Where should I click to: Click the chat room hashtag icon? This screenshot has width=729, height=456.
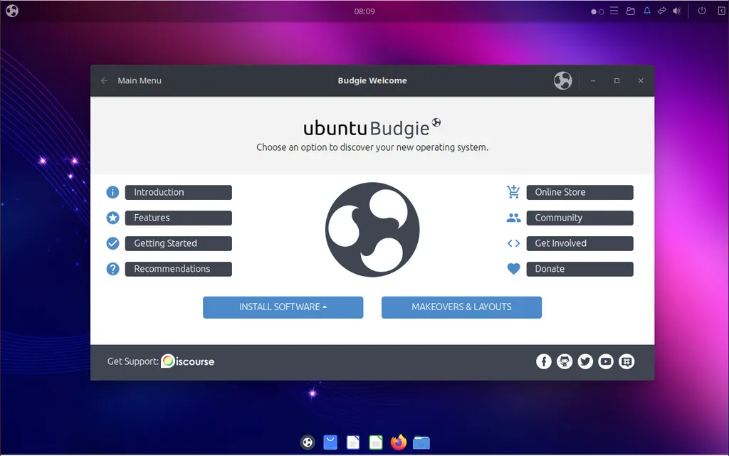[x=626, y=361]
